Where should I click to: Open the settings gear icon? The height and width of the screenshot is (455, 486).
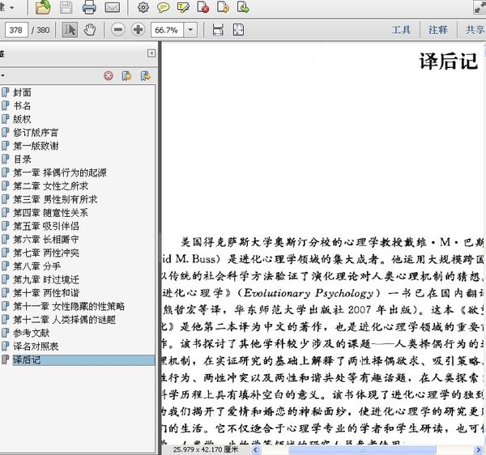click(143, 8)
